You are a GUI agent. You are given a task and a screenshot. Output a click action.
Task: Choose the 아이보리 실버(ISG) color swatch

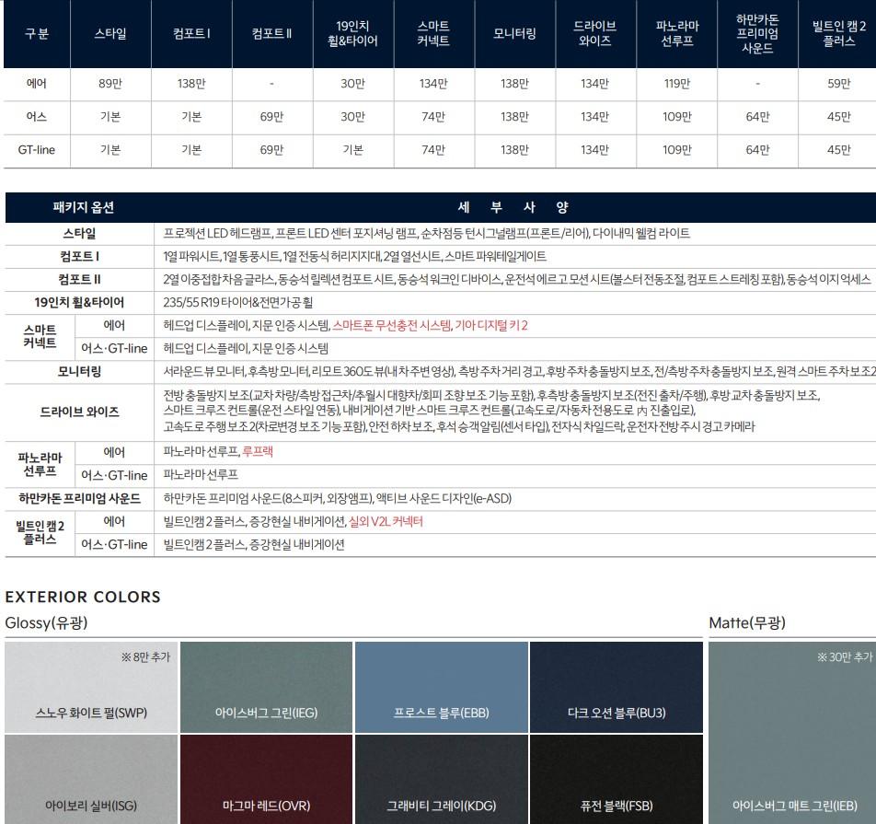pyautogui.click(x=90, y=779)
